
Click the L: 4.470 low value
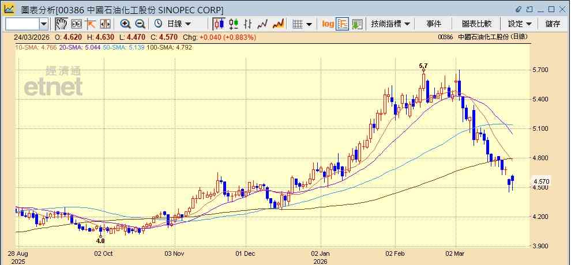point(133,37)
